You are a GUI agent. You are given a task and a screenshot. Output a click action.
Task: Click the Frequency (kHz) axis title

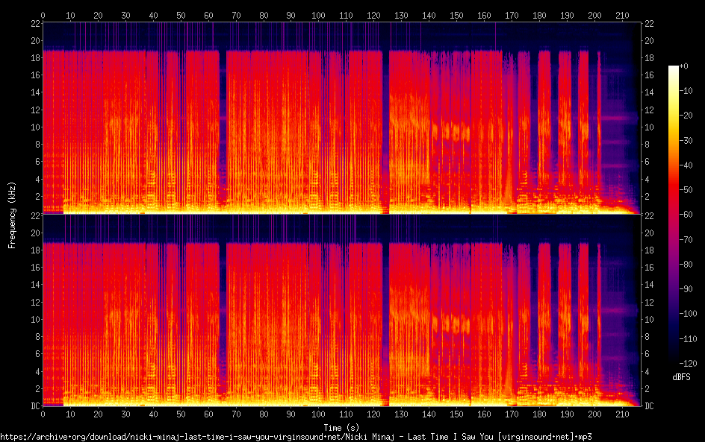tap(12, 214)
